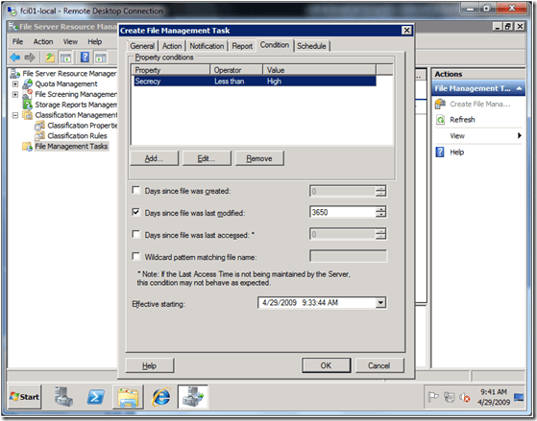
Task: Click the taskbar clock showing 9:41 AM
Action: (493, 397)
